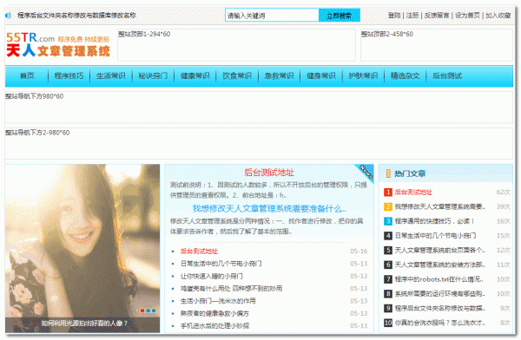Viewport: 521px width, 340px height.
Task: Open article 手机进水后的处理小妙招
Action: coord(214,326)
